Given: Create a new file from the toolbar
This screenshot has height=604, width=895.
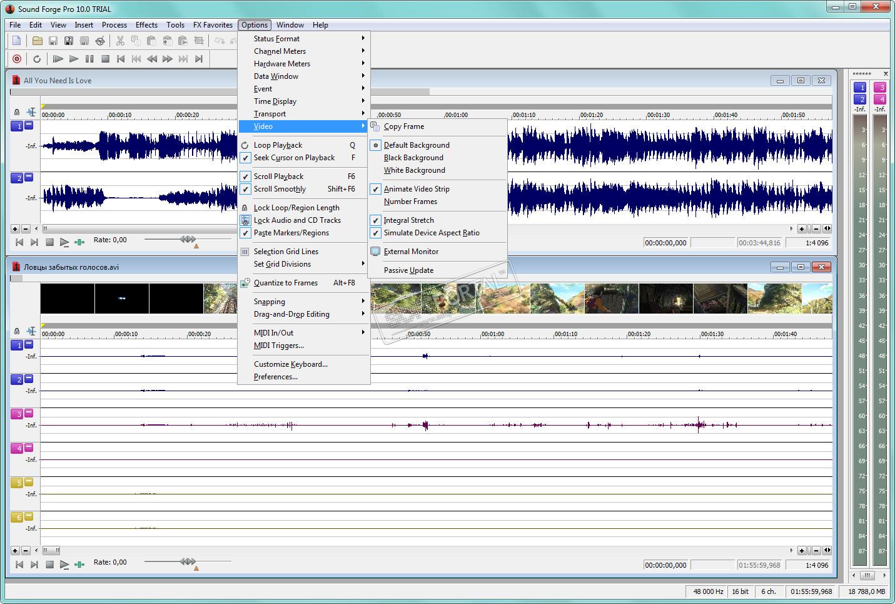Looking at the screenshot, I should coord(17,41).
